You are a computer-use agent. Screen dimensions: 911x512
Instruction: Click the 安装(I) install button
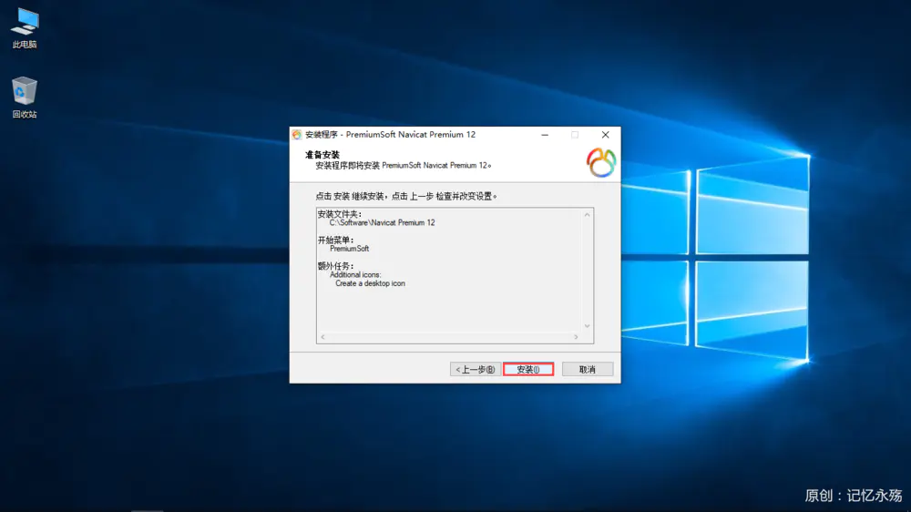[x=528, y=369]
